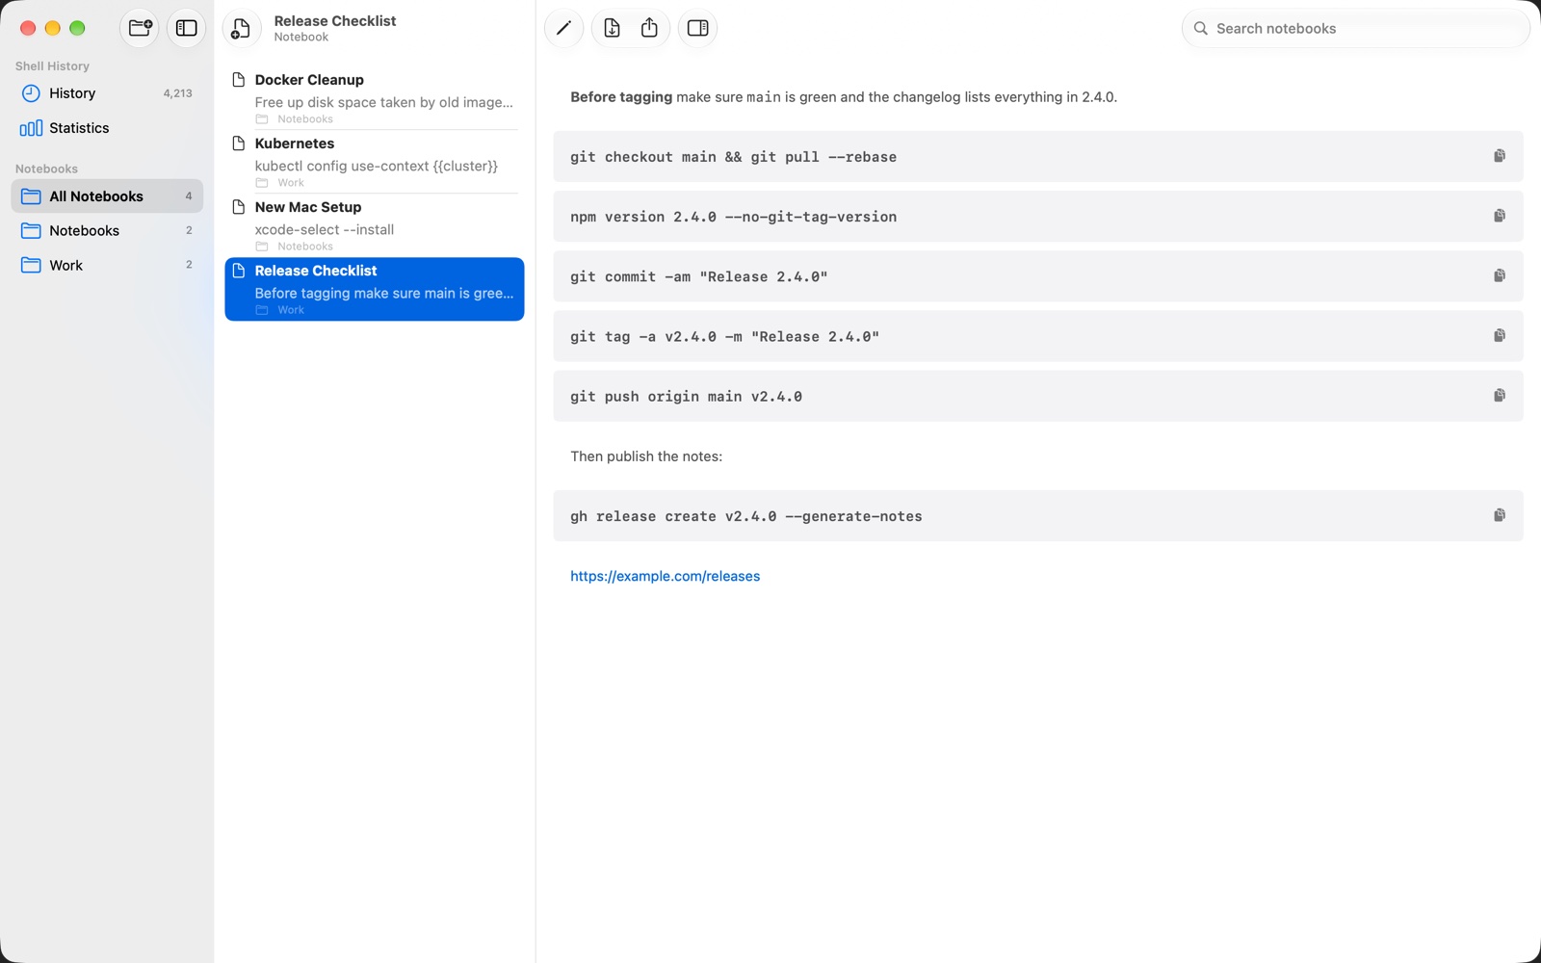The width and height of the screenshot is (1541, 963).
Task: Select the All Notebooks folder
Action: pyautogui.click(x=107, y=196)
